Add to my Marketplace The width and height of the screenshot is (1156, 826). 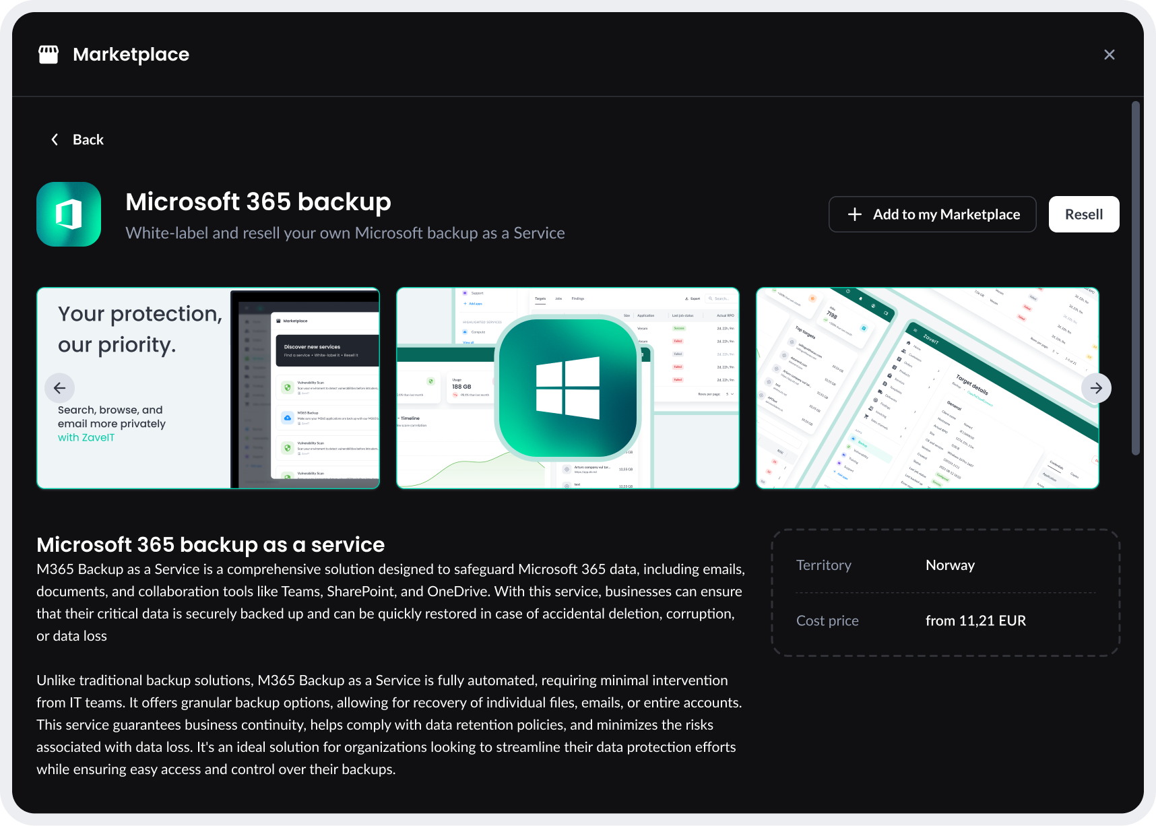coord(932,214)
